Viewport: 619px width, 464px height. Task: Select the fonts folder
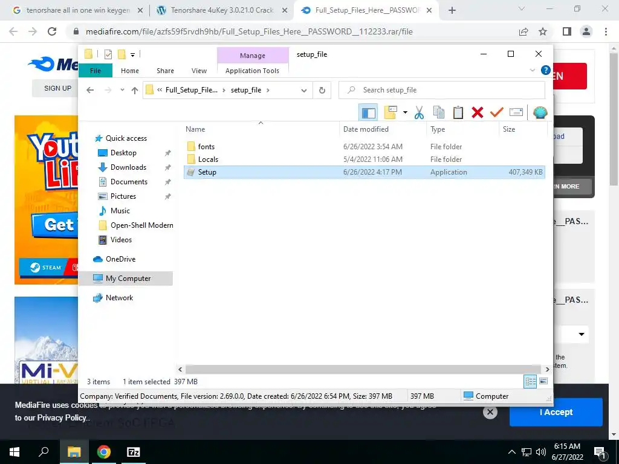coord(206,147)
